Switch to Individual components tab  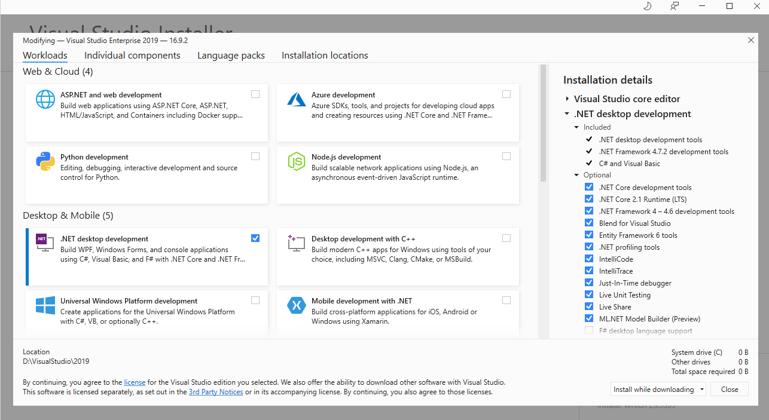(132, 56)
